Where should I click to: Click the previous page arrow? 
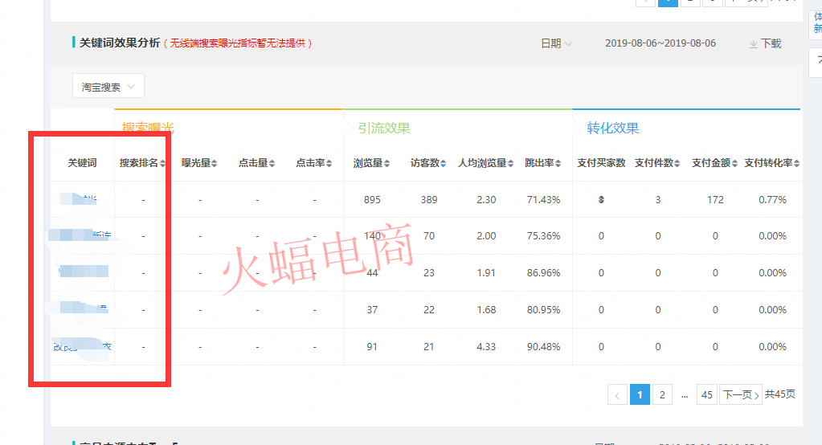point(617,394)
